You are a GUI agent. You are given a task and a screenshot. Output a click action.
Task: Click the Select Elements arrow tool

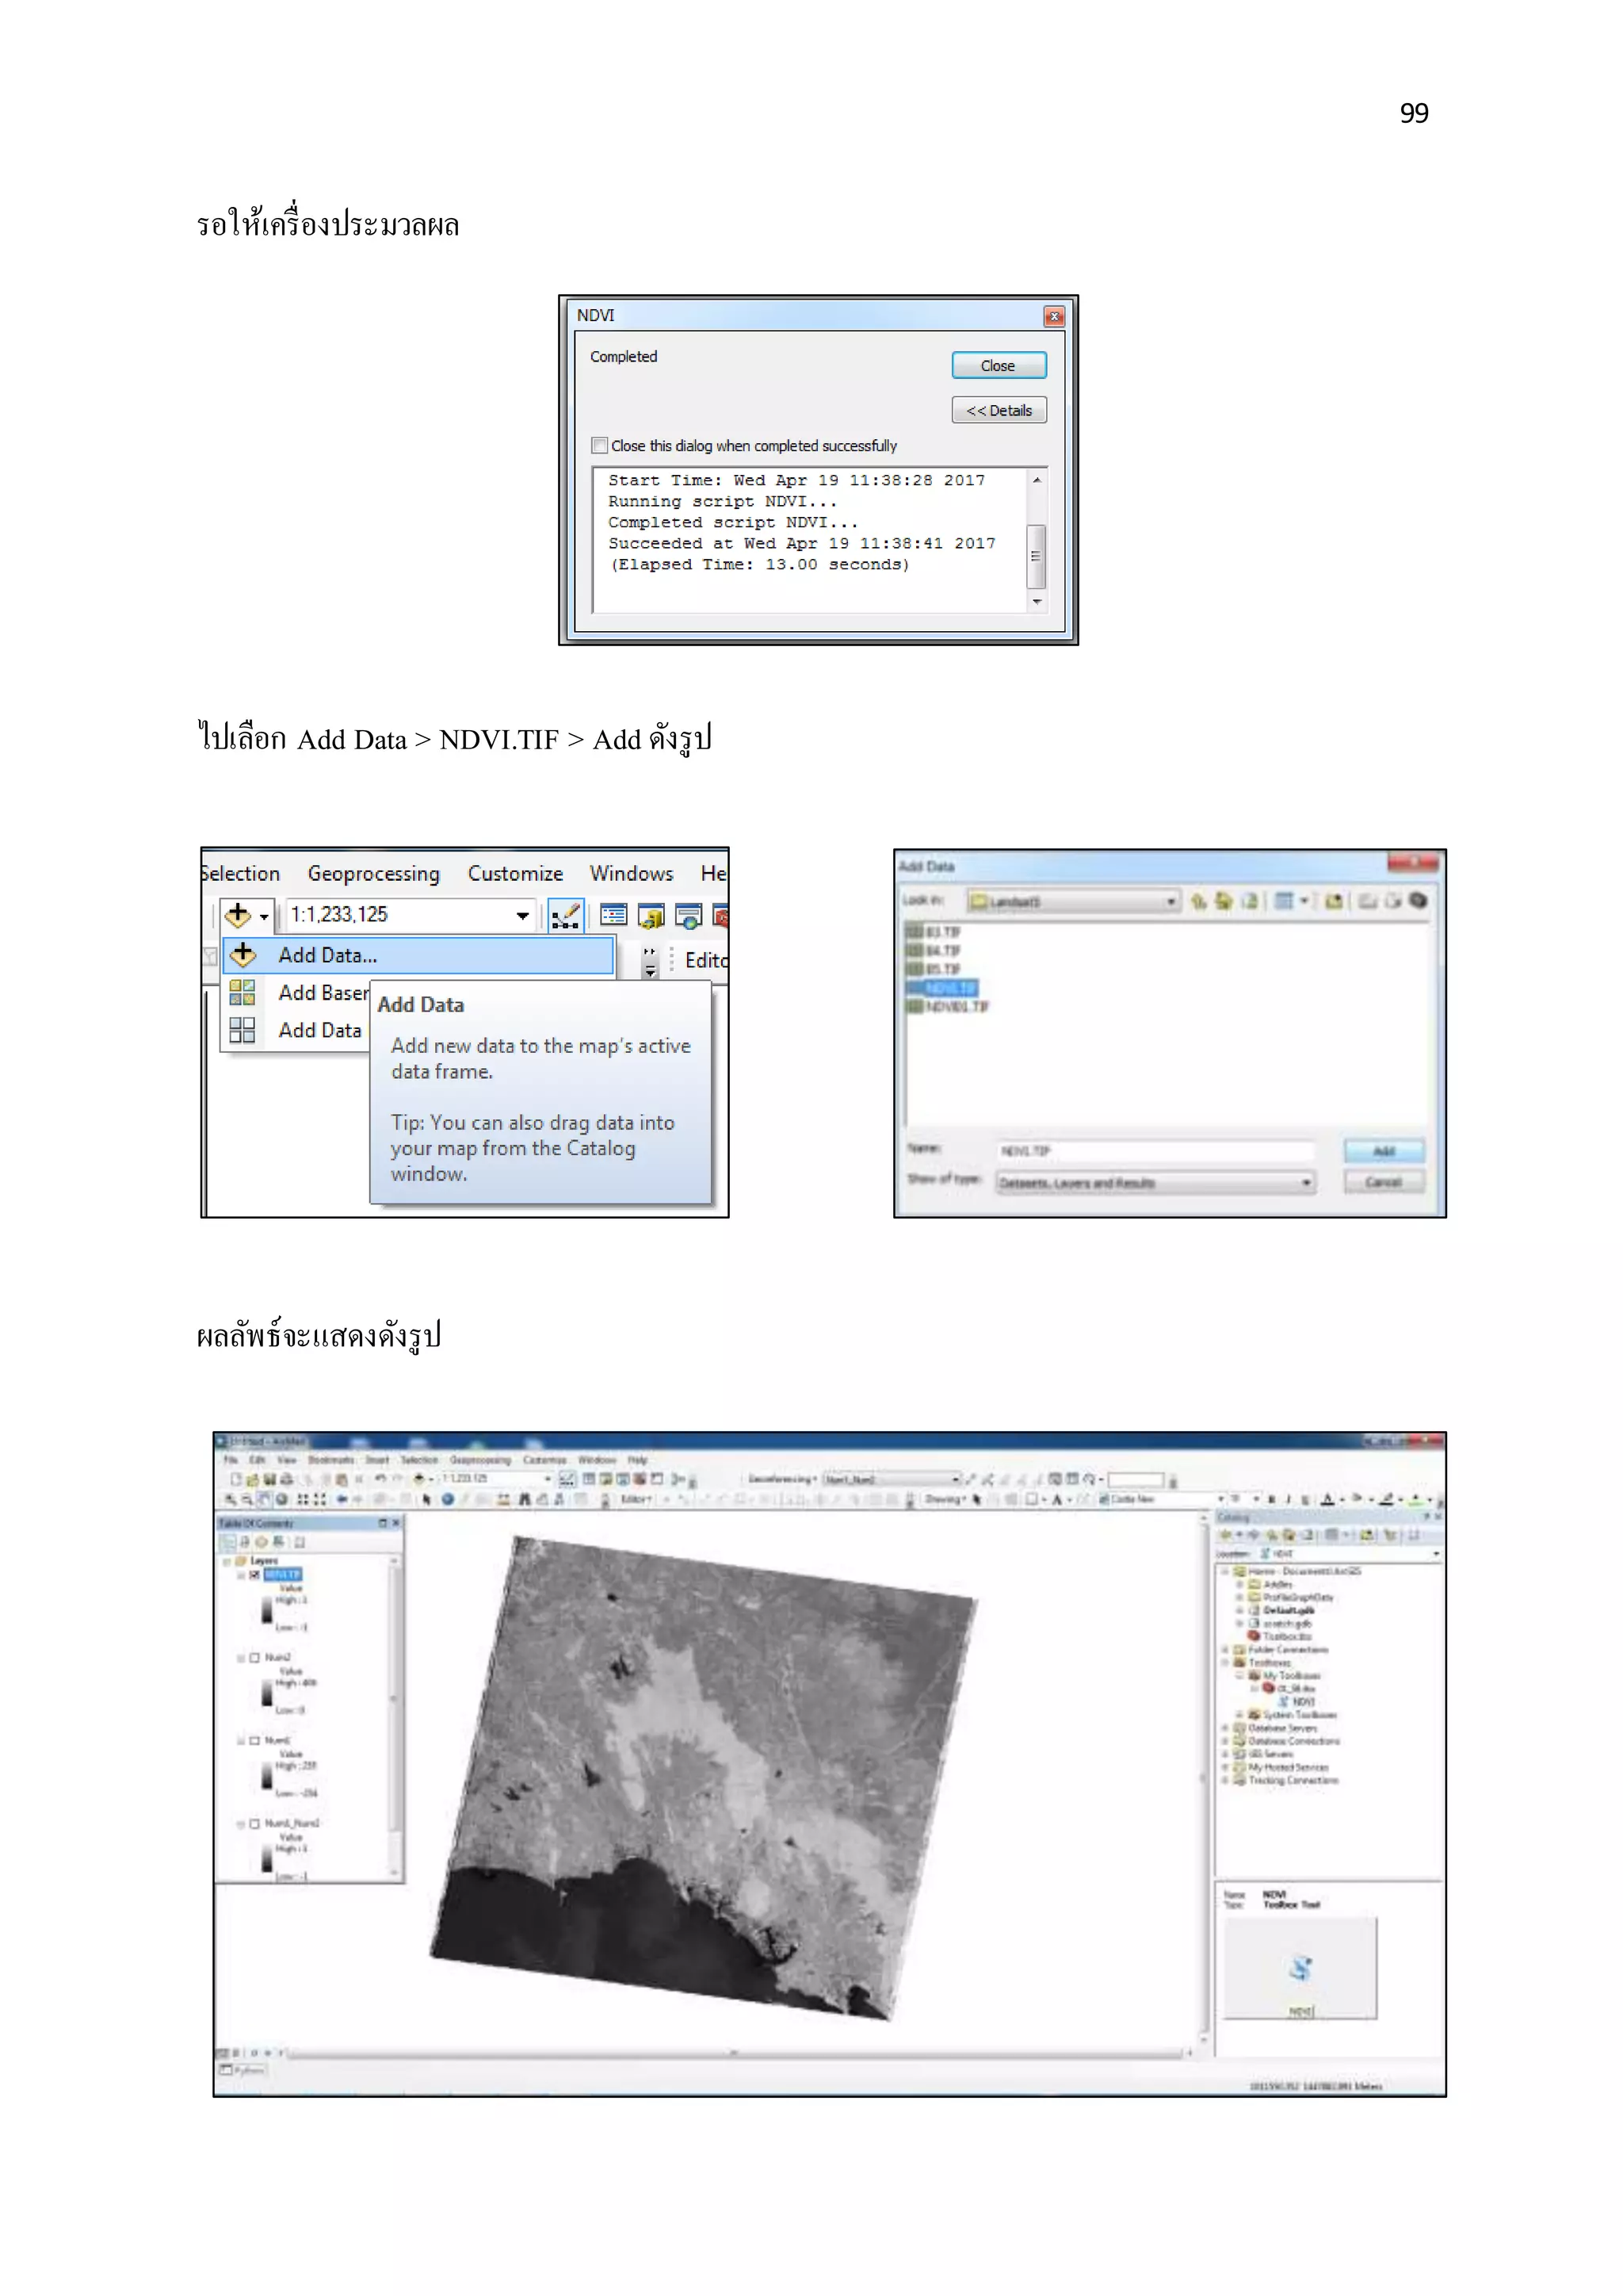426,1499
